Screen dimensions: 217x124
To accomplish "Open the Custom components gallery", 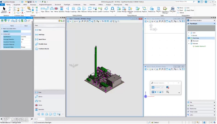I will pyautogui.click(x=100, y=10).
